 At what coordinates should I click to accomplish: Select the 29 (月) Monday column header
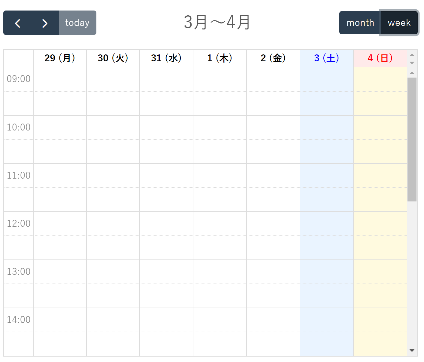pyautogui.click(x=60, y=58)
